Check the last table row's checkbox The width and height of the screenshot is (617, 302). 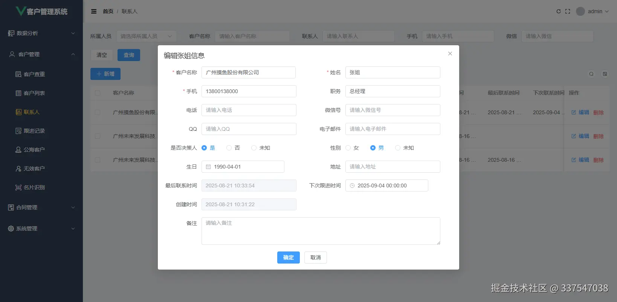[98, 160]
